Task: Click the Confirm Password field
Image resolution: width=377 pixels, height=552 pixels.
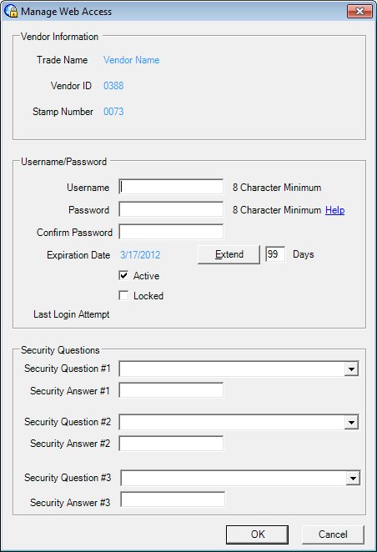Action: pyautogui.click(x=171, y=232)
